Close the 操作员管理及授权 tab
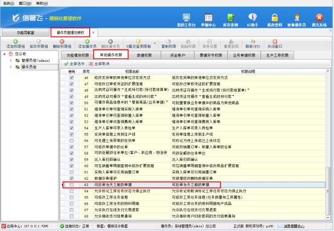334x231 pixels. (x=93, y=32)
